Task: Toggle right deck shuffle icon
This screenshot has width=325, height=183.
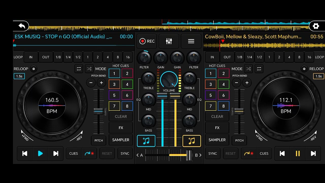Action: pos(249,69)
